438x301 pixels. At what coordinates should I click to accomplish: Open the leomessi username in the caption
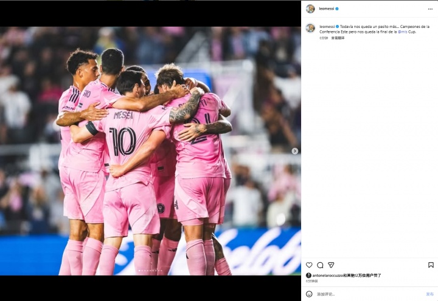(x=327, y=27)
